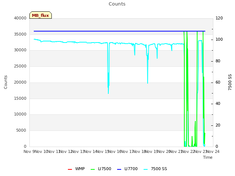Click the 35000 left-axis tick label
The width and height of the screenshot is (235, 176).
click(x=20, y=34)
